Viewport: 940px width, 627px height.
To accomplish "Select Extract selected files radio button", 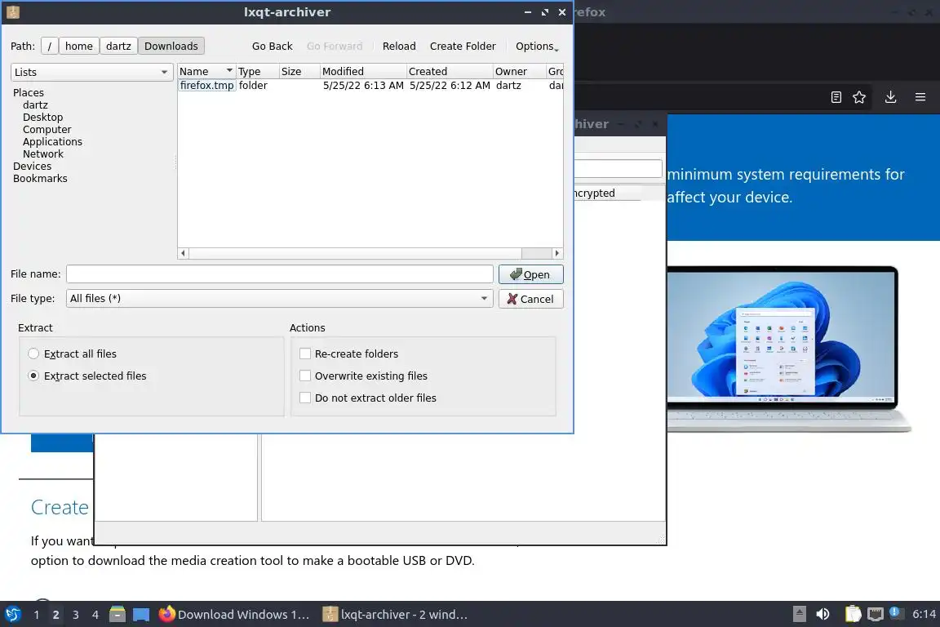I will (33, 376).
